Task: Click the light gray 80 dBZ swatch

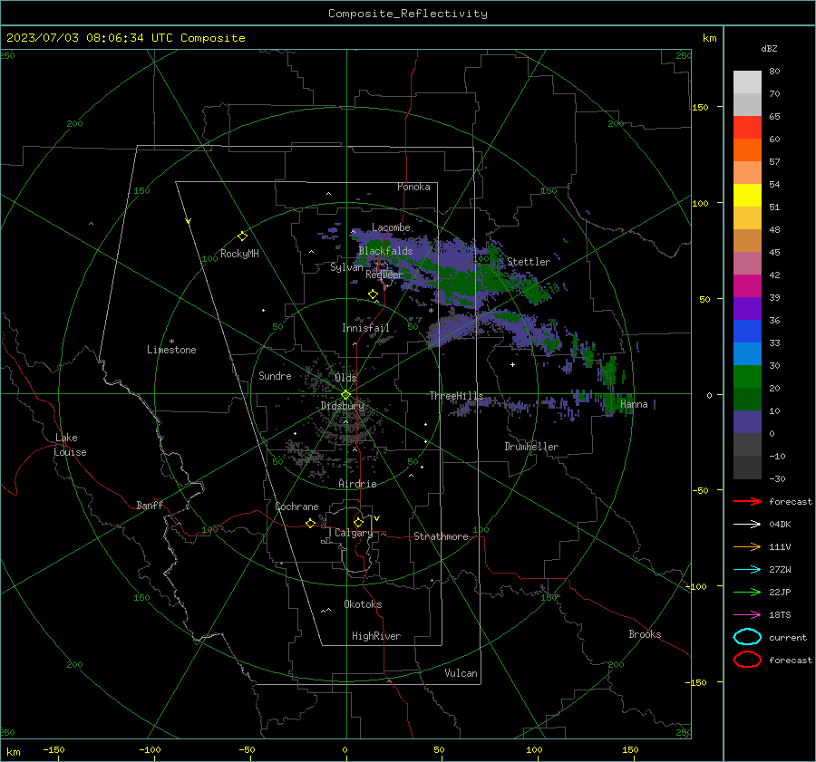Action: (747, 82)
